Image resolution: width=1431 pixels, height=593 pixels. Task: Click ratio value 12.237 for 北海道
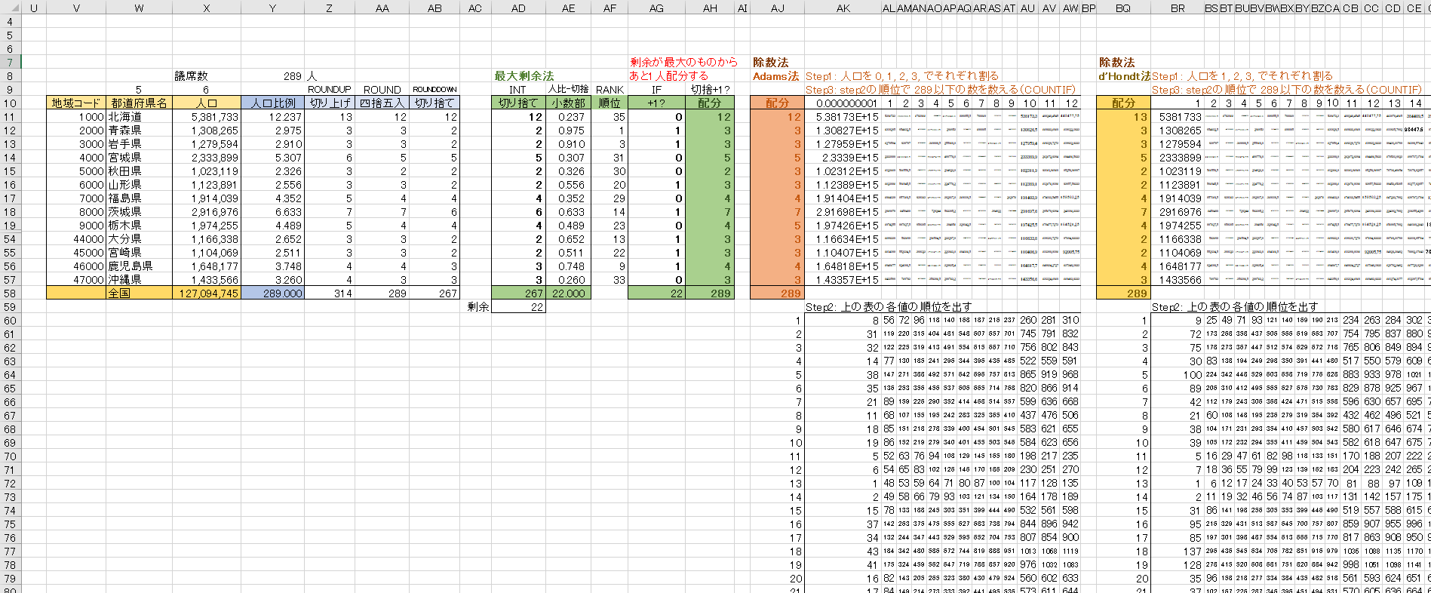(273, 117)
